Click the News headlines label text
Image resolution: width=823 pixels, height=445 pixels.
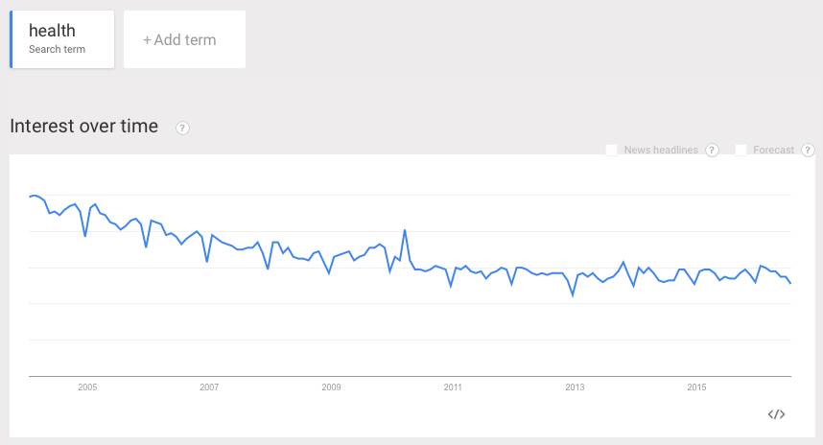point(661,150)
